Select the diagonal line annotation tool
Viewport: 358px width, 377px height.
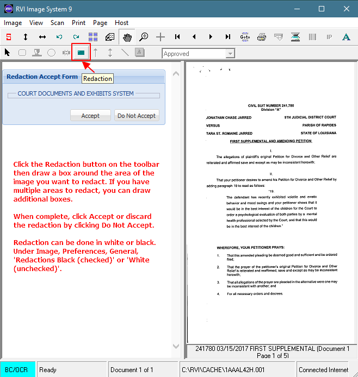click(x=125, y=52)
